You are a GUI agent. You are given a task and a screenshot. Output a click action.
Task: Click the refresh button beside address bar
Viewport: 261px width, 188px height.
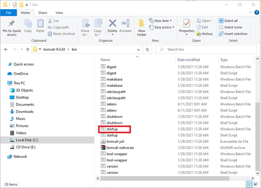click(147, 49)
